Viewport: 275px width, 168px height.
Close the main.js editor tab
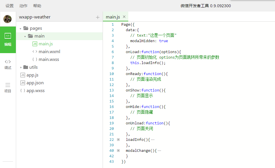[124, 17]
